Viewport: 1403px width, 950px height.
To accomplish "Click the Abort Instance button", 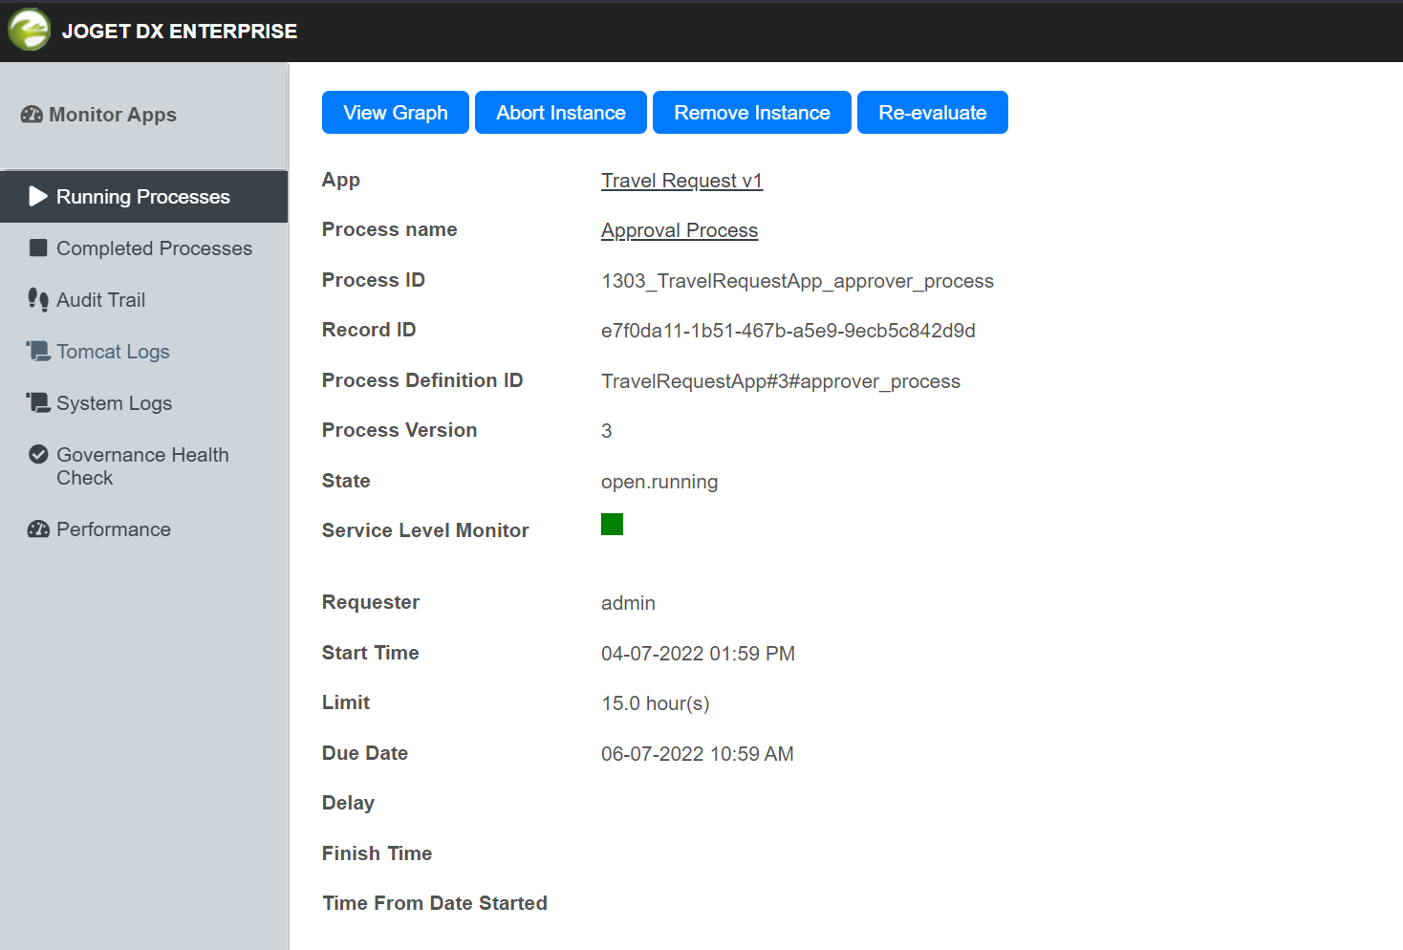I will pyautogui.click(x=560, y=113).
